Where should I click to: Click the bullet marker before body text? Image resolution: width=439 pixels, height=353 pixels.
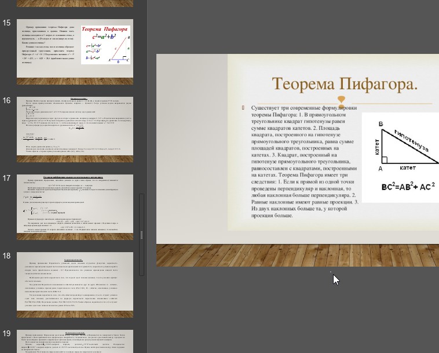(243, 108)
